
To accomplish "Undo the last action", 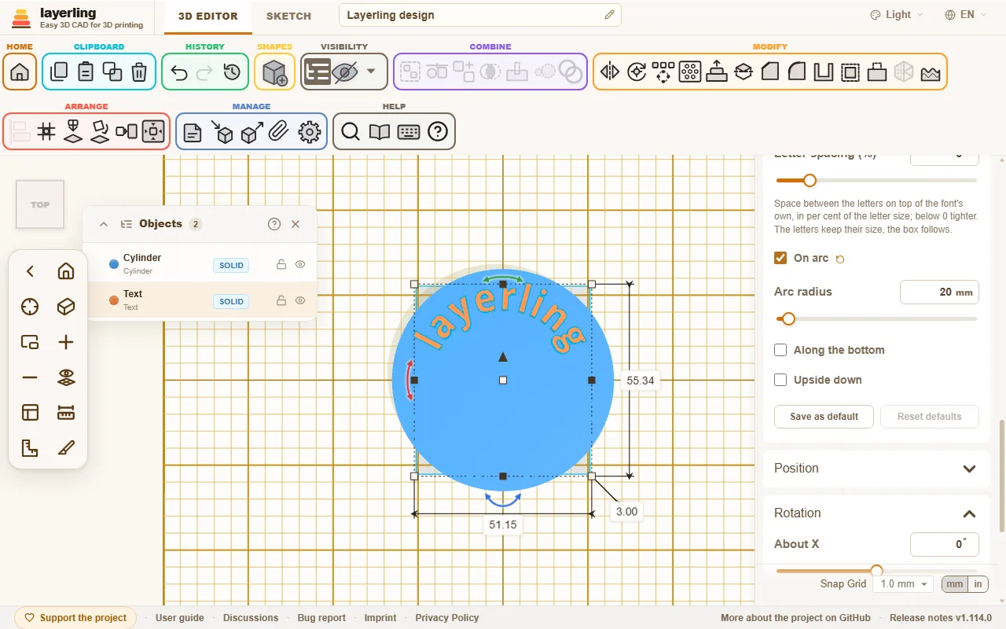I will 178,72.
